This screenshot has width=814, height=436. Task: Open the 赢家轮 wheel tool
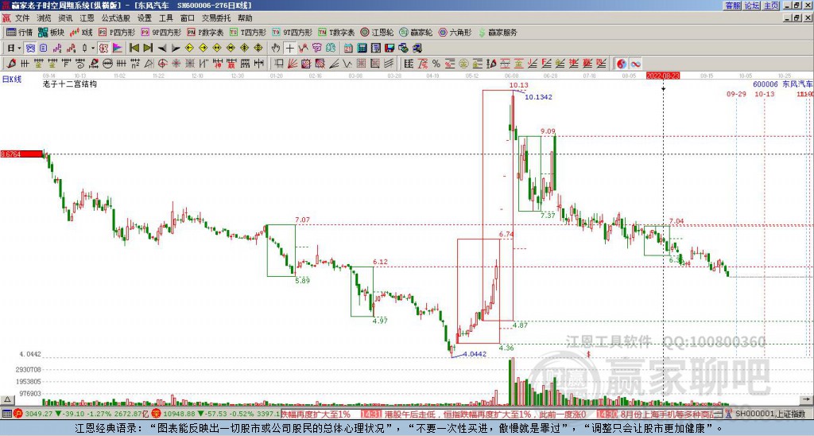pyautogui.click(x=416, y=32)
